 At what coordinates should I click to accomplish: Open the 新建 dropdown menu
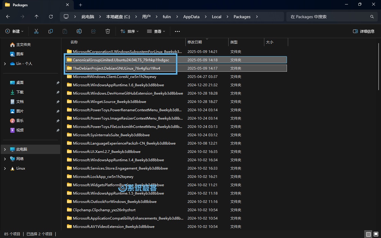[x=14, y=31]
